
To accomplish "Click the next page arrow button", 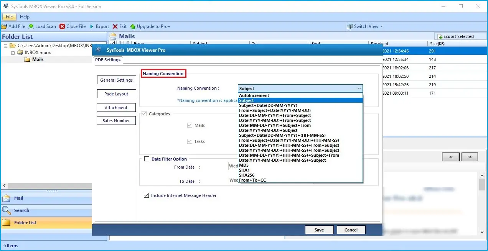I will [470, 157].
